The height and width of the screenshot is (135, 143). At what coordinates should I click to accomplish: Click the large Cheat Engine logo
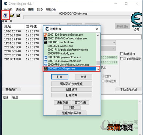pyautogui.click(x=137, y=19)
